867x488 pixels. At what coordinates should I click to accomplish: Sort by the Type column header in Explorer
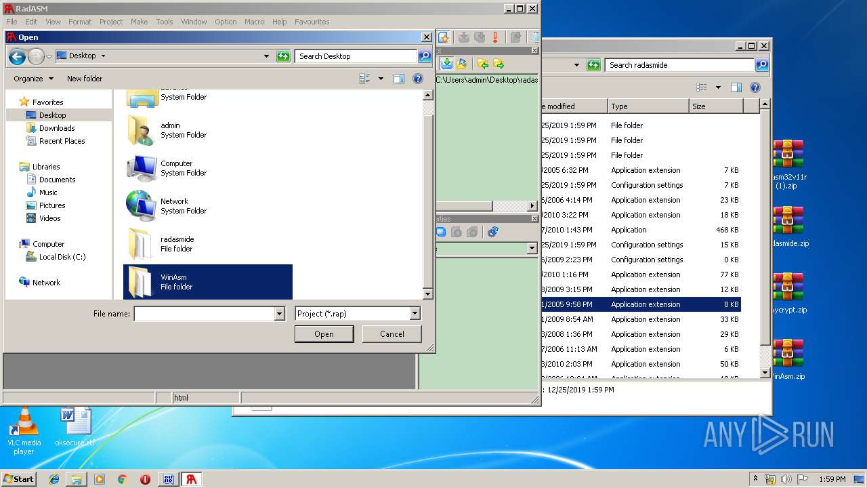pos(647,106)
